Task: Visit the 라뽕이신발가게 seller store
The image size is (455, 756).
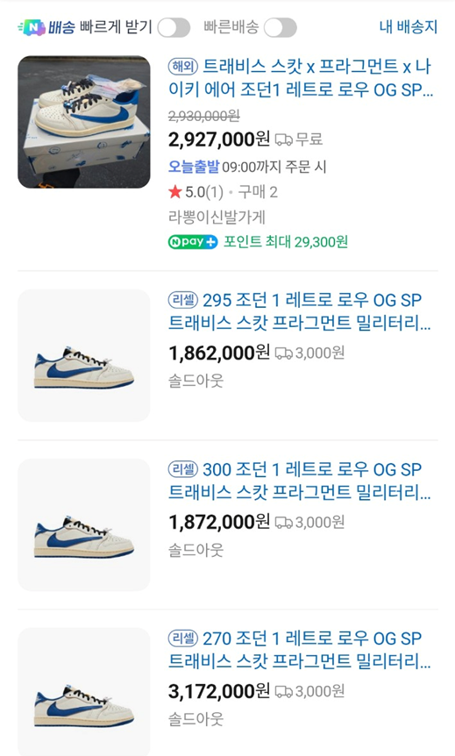Action: pyautogui.click(x=217, y=217)
